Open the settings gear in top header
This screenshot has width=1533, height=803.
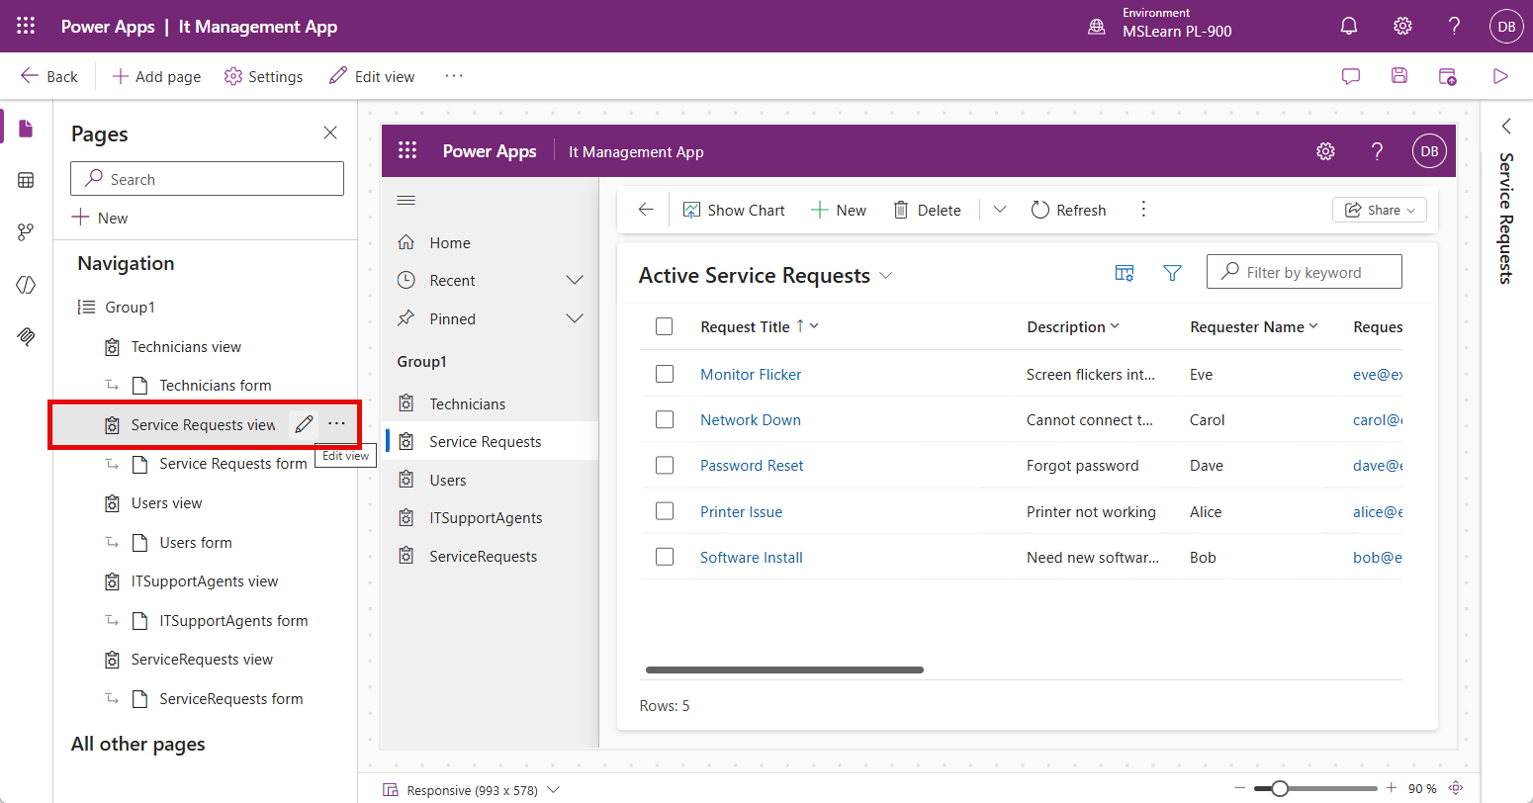1402,27
